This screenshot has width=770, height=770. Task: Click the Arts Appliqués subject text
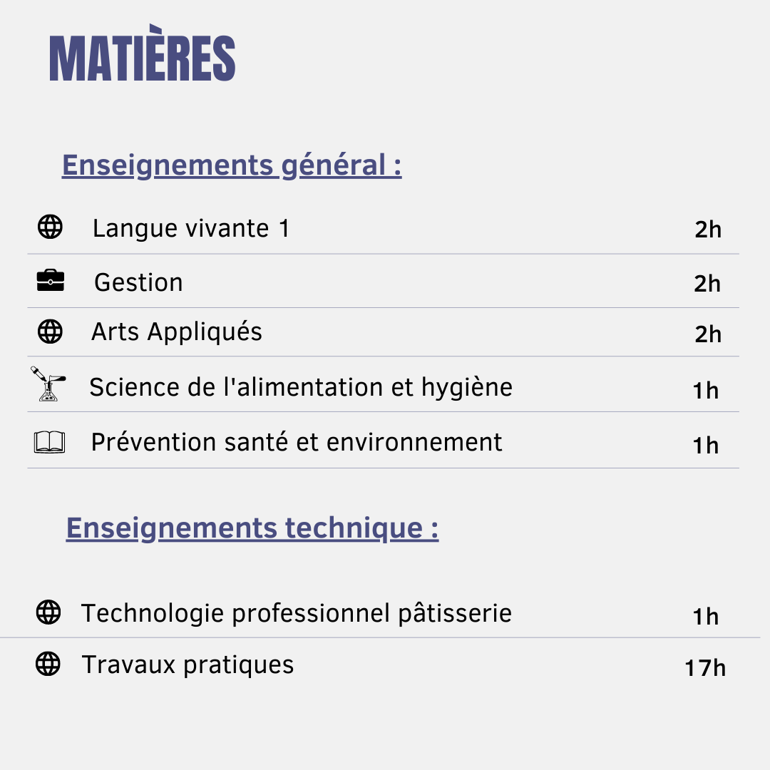pyautogui.click(x=177, y=332)
